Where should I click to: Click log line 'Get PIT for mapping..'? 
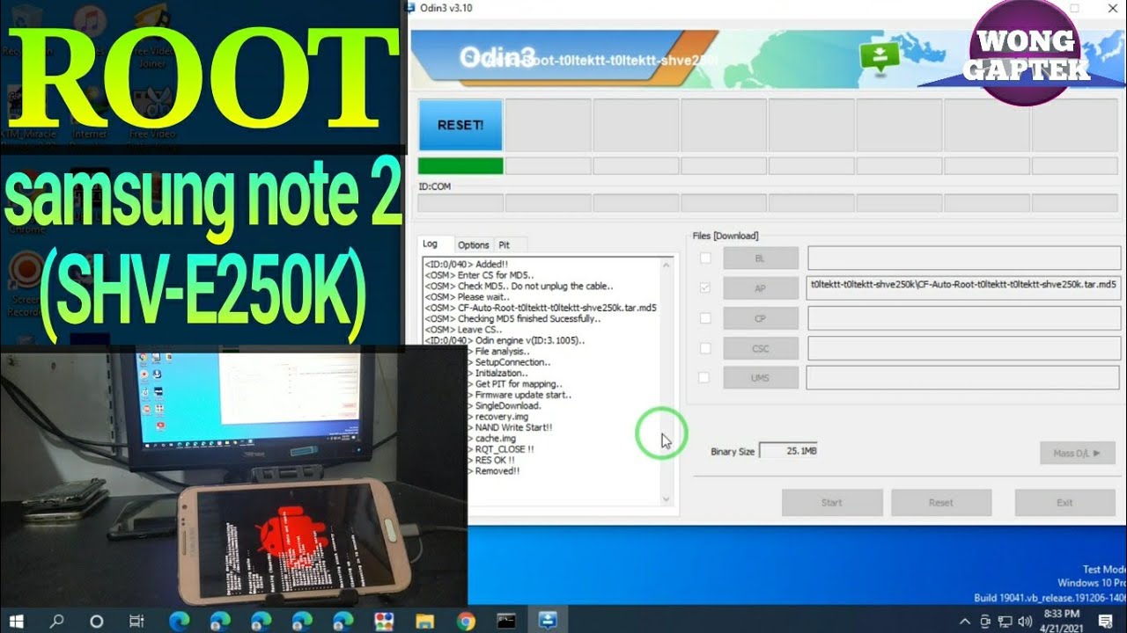tap(519, 384)
